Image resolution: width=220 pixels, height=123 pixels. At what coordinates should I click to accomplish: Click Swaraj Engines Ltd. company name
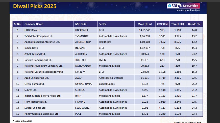tap(35, 108)
